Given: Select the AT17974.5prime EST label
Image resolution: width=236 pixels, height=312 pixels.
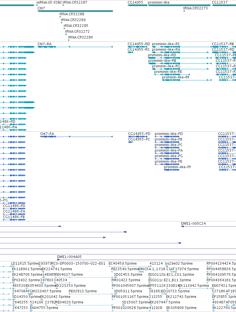Looking at the screenshot, I should coord(185,269).
